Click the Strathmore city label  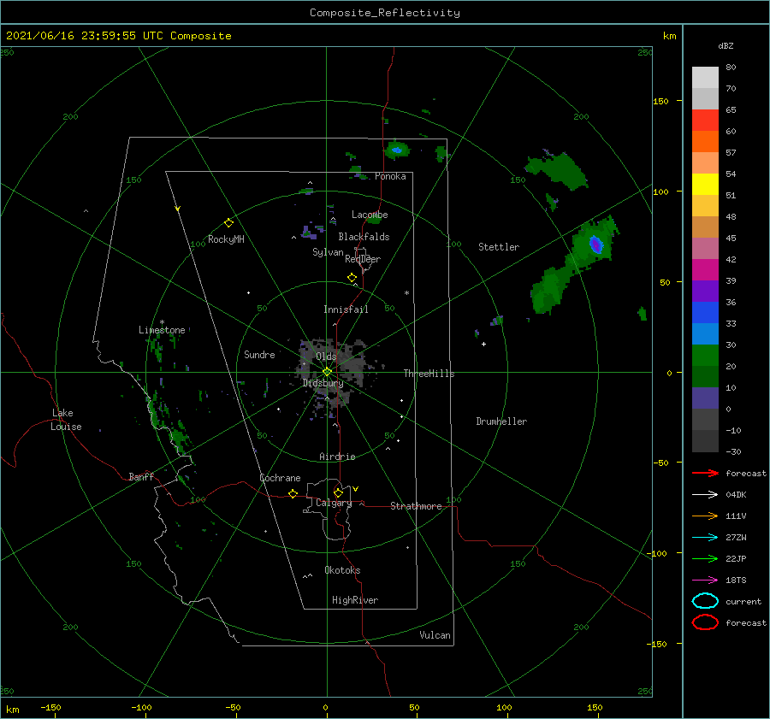416,506
